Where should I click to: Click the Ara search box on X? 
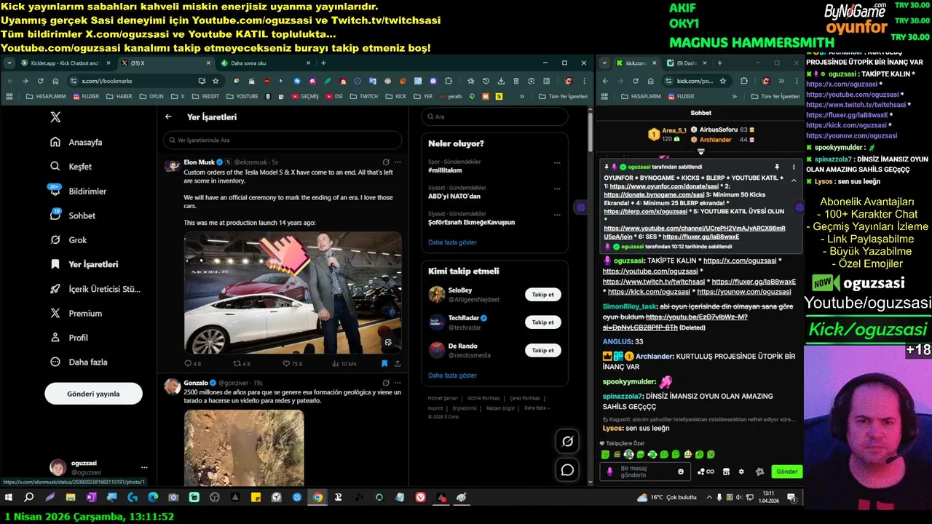coord(494,116)
